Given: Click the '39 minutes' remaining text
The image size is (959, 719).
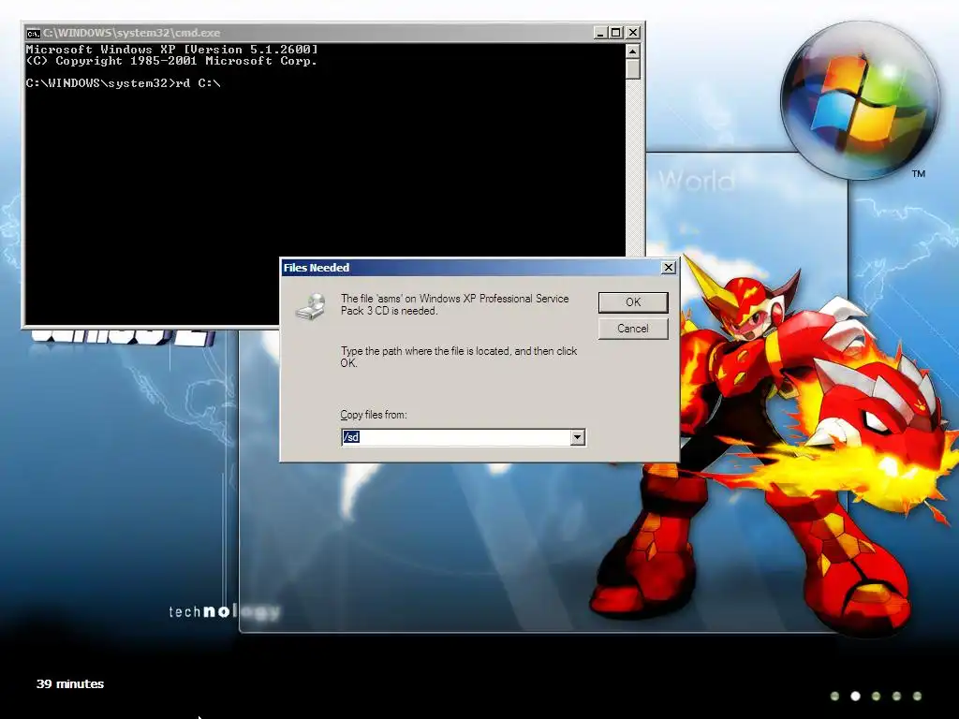Looking at the screenshot, I should [x=70, y=683].
